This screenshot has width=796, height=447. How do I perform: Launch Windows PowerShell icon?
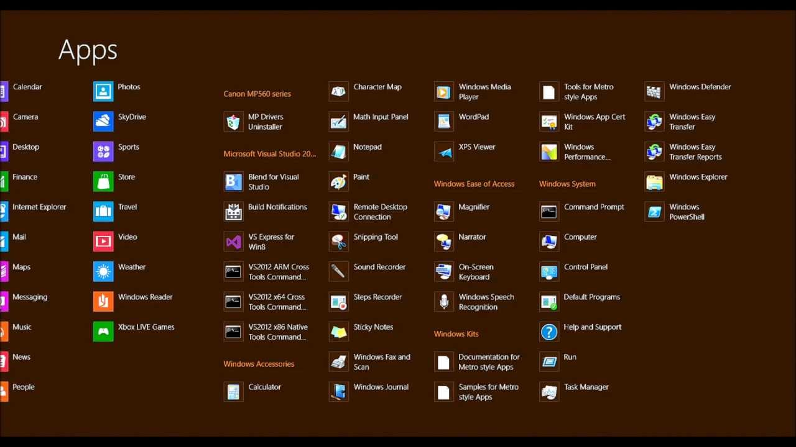(654, 212)
